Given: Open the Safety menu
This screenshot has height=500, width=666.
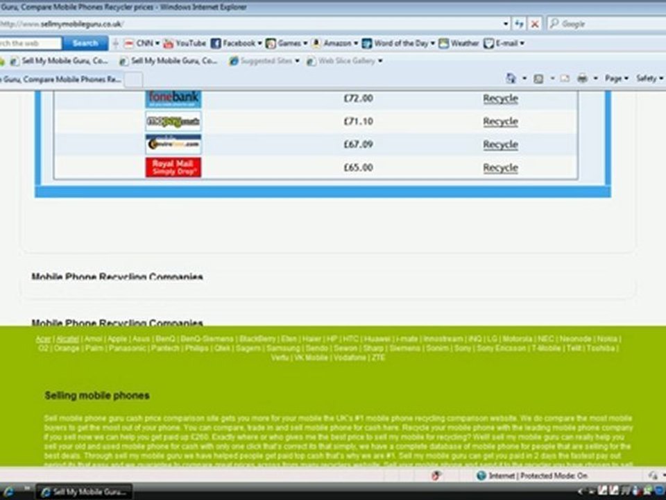Looking at the screenshot, I should coord(649,78).
